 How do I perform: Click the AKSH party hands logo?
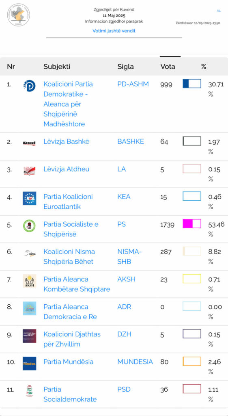pos(29,281)
